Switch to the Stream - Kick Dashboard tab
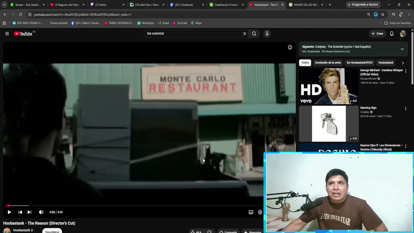 [27, 5]
